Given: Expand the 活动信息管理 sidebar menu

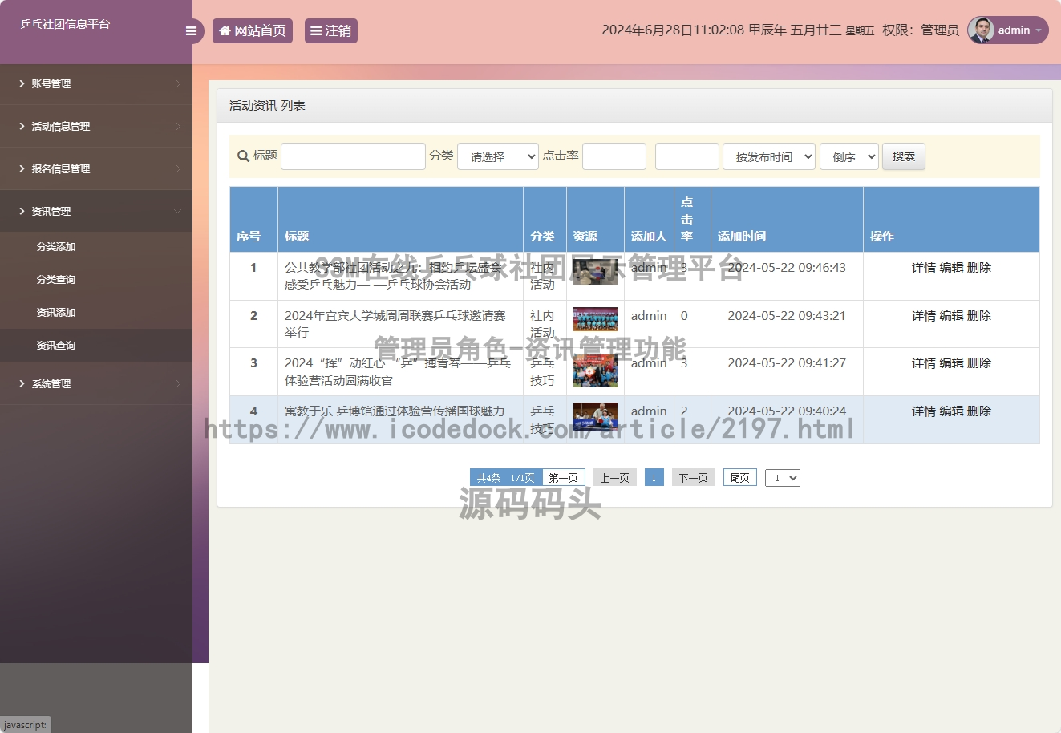Looking at the screenshot, I should (96, 126).
